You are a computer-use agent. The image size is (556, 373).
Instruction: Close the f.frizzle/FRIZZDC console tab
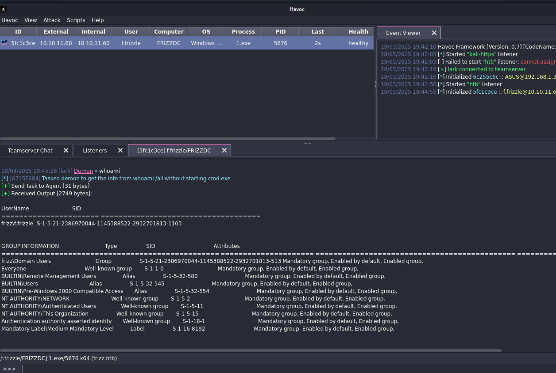coord(224,150)
